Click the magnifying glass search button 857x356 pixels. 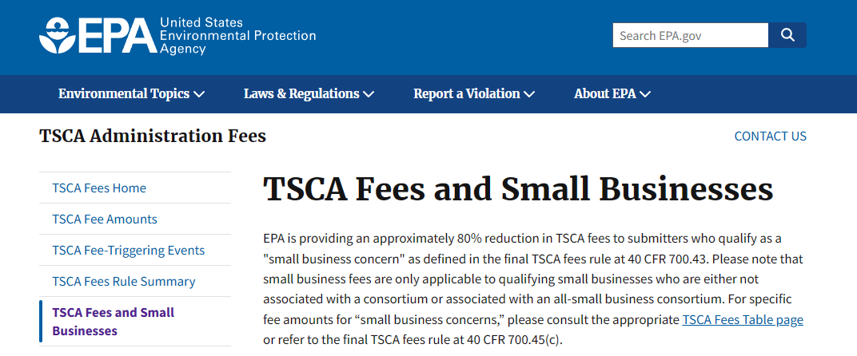tap(787, 35)
